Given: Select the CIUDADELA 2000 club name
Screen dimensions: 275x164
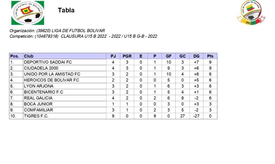Looking at the screenshot, I should pos(42,68).
